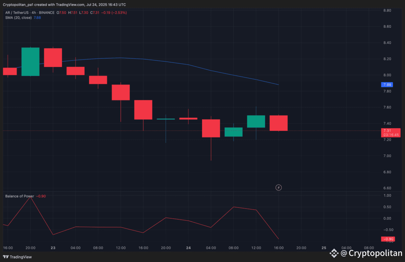Select the SMA (20, close) indicator label
This screenshot has width=405, height=262.
[x=19, y=18]
